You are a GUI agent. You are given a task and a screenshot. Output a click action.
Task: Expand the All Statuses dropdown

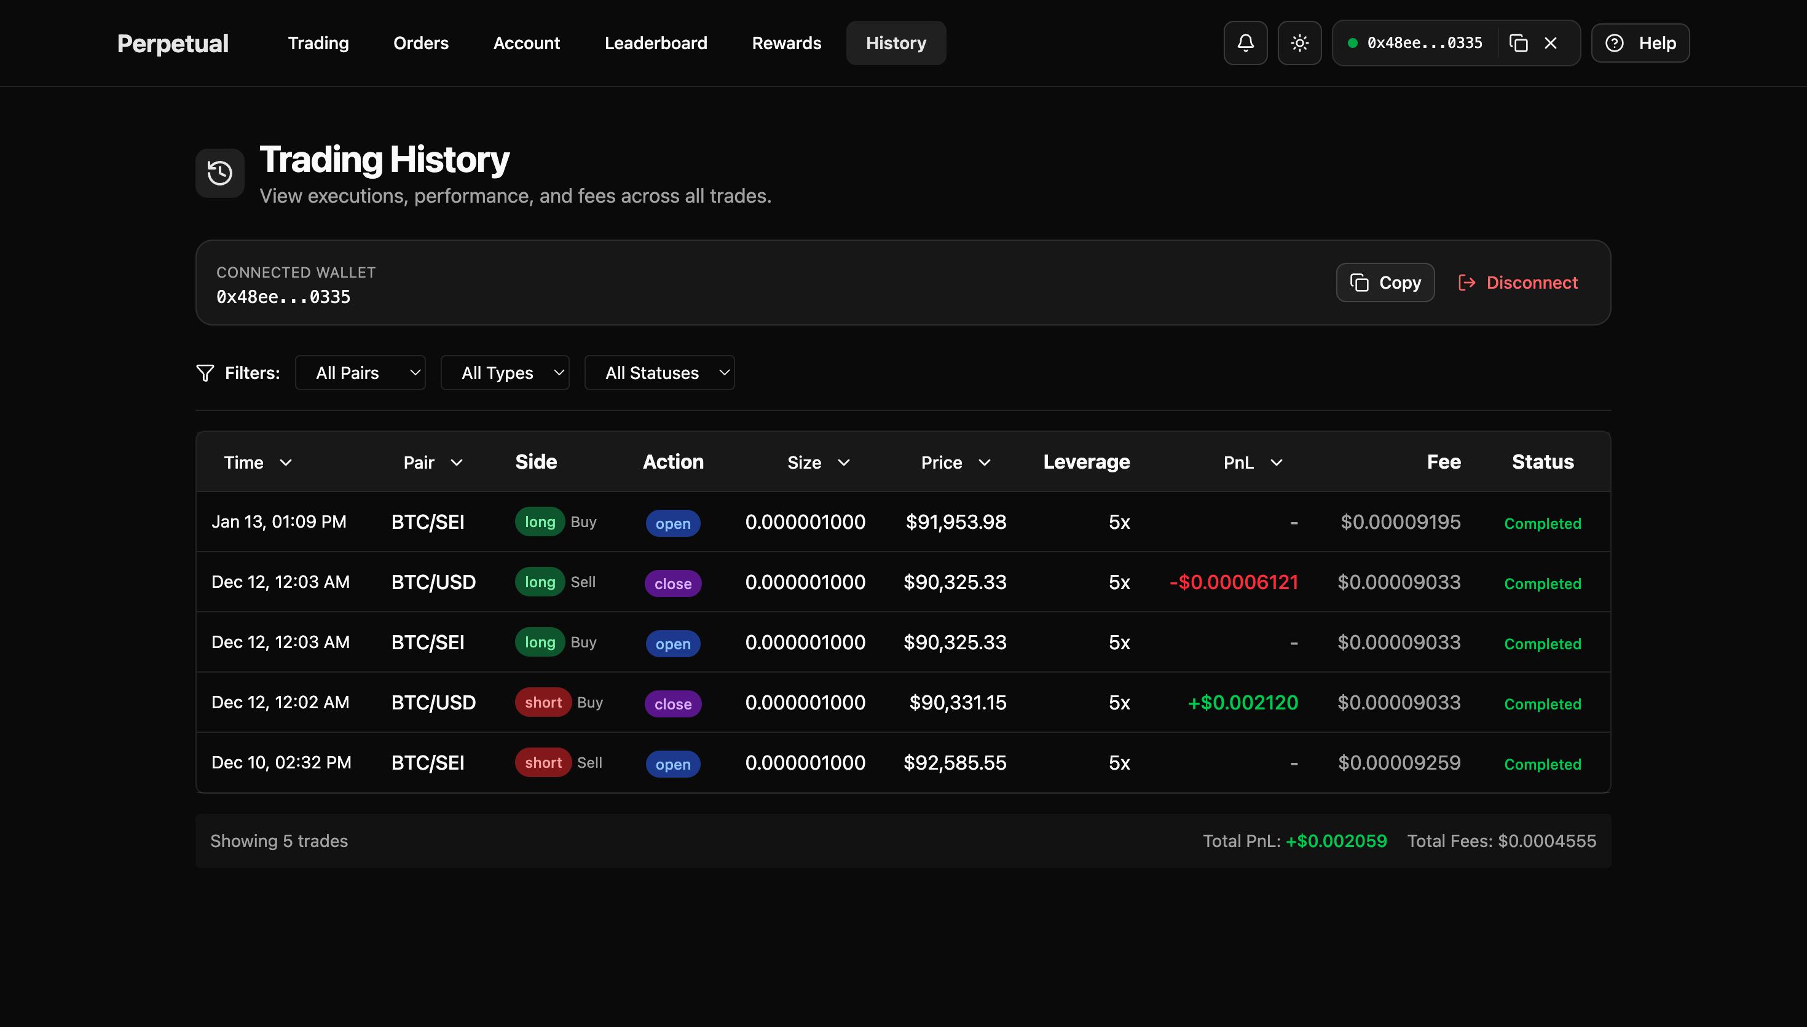click(659, 373)
